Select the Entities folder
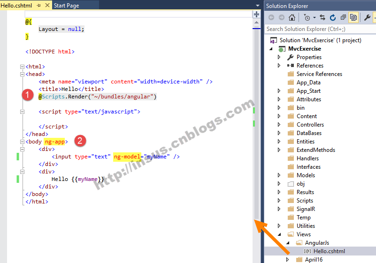The width and height of the screenshot is (376, 263). coord(306,142)
